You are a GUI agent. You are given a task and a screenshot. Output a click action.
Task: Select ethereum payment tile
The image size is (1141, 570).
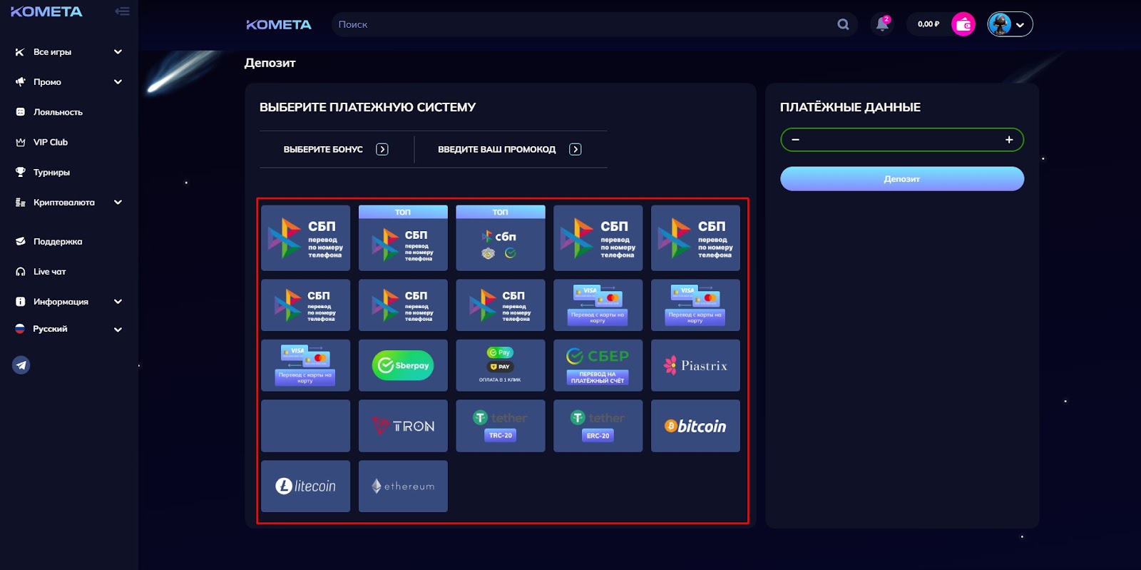click(x=403, y=486)
